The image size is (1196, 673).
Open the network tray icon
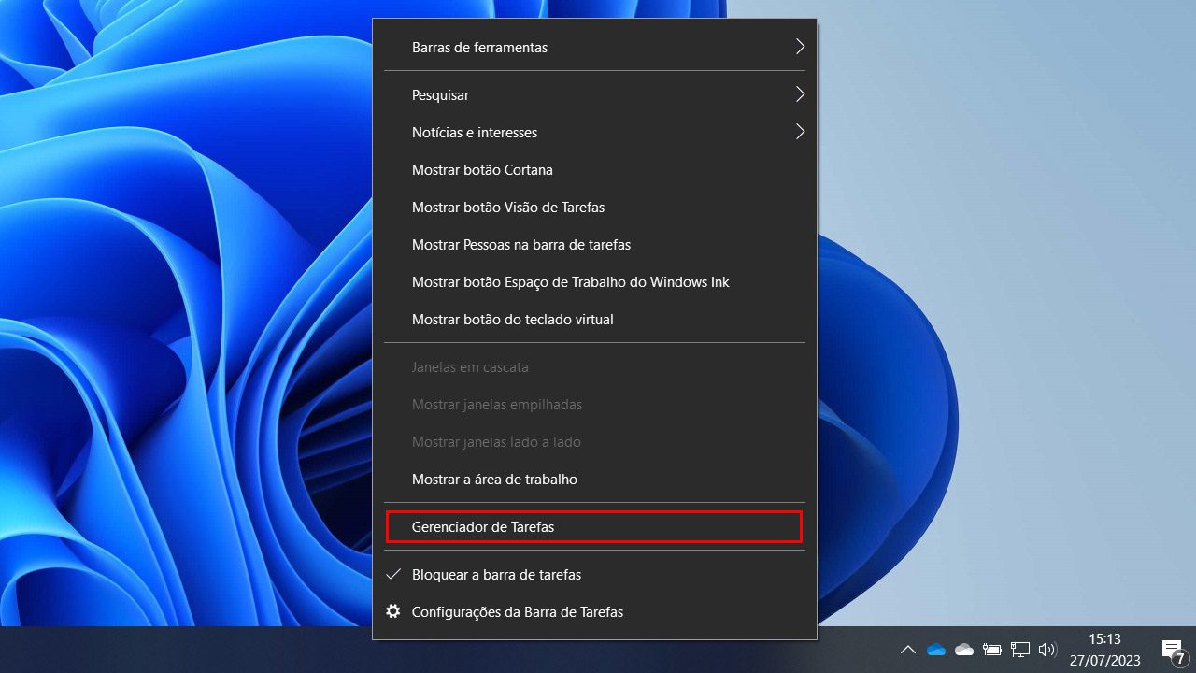1020,650
